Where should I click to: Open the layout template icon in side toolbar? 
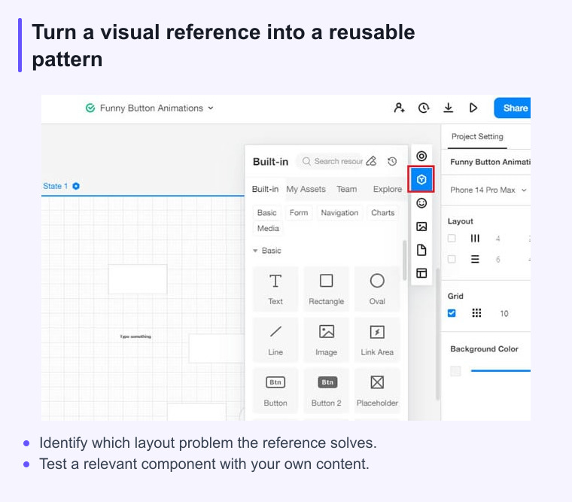pyautogui.click(x=421, y=273)
